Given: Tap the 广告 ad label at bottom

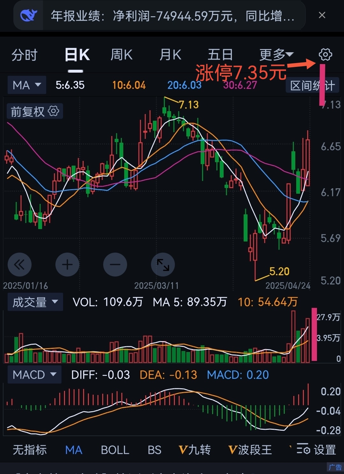Looking at the screenshot, I should (x=335, y=467).
